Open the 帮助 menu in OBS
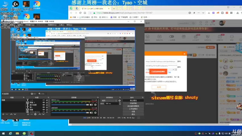Viewport: 242px width, 136px height. [x=69, y=25]
